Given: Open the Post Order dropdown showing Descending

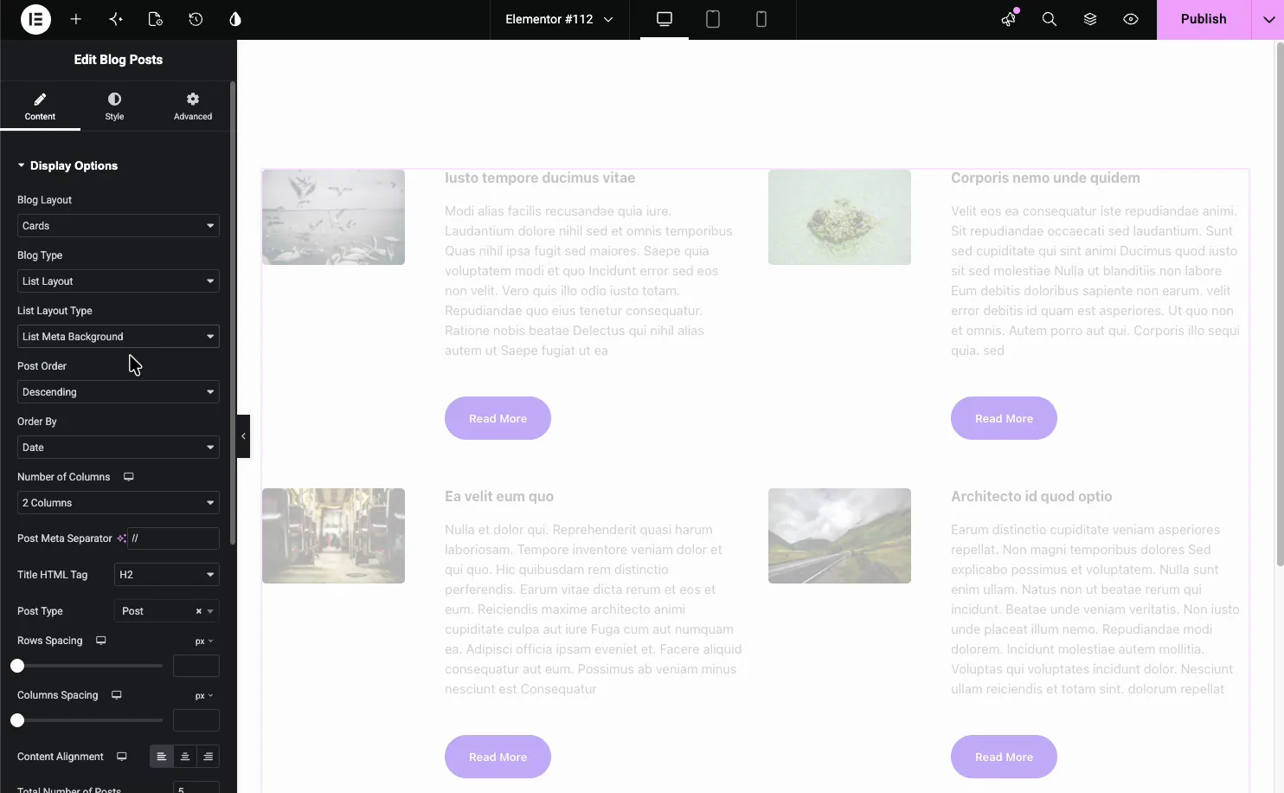Looking at the screenshot, I should click(119, 392).
